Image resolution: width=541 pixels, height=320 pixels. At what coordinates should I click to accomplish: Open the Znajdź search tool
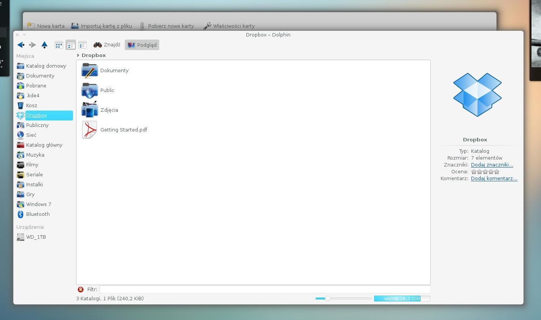click(107, 45)
